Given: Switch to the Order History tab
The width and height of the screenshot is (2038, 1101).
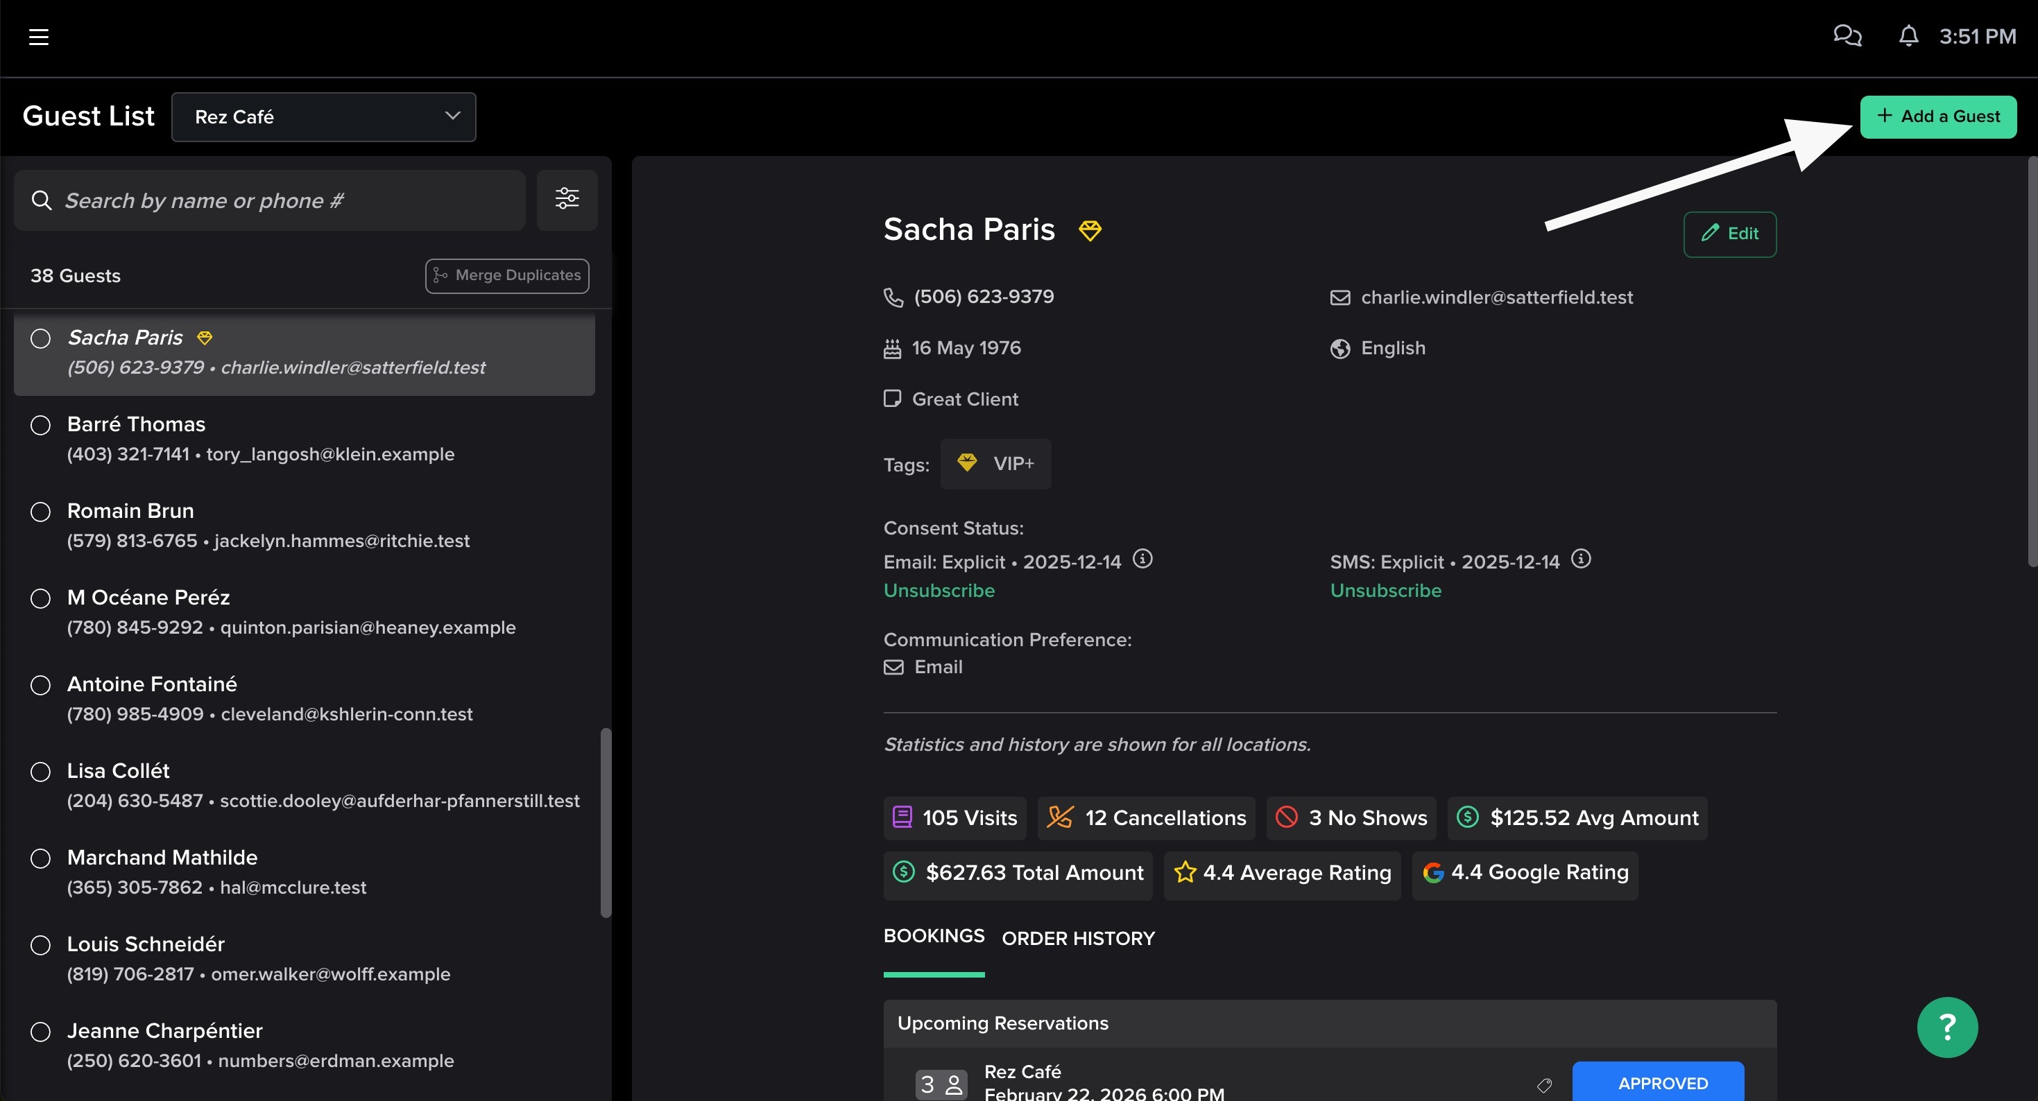Looking at the screenshot, I should 1077,939.
